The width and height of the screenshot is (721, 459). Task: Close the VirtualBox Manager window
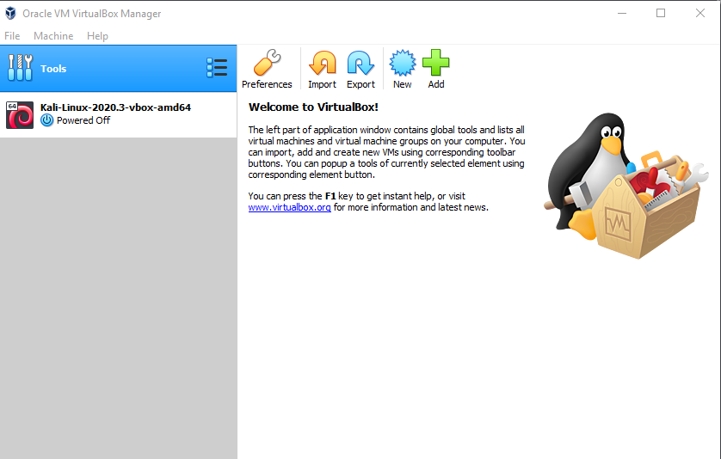click(700, 13)
